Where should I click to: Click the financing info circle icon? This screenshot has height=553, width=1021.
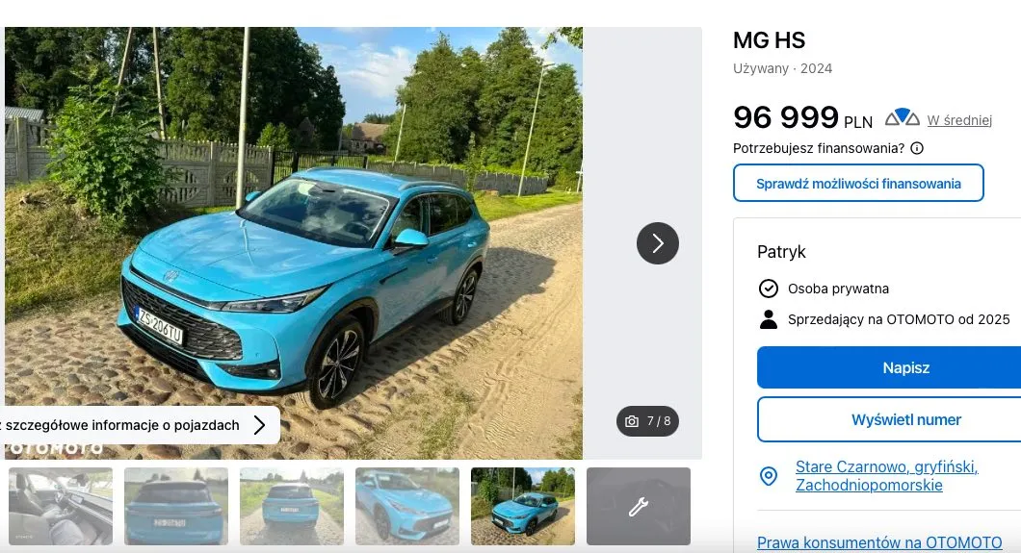click(x=917, y=148)
